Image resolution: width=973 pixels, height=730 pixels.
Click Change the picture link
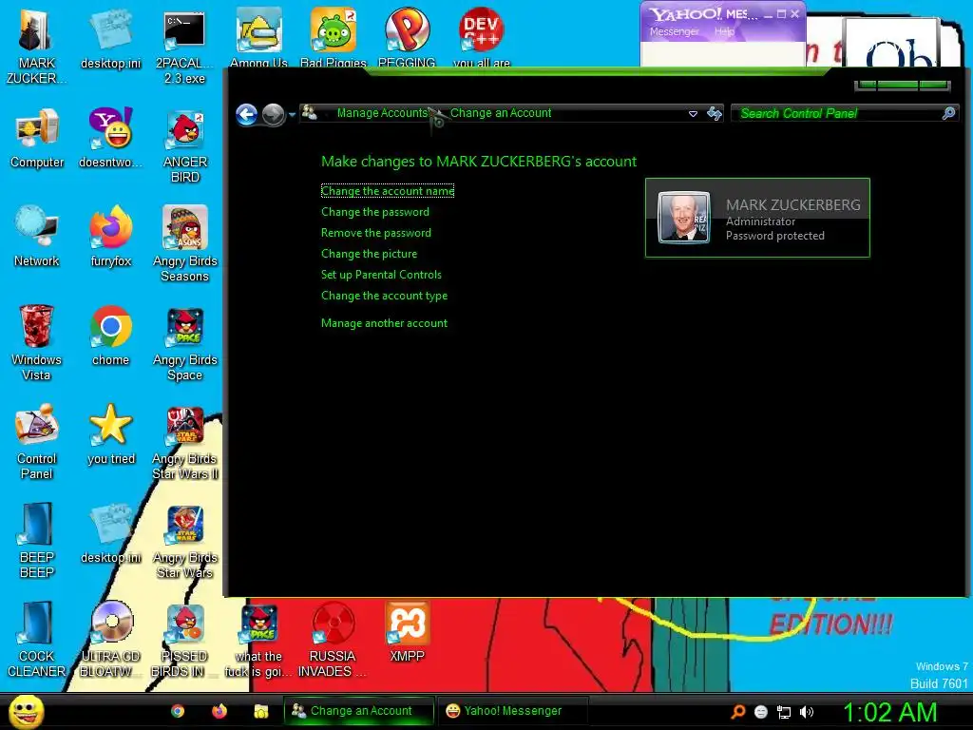pyautogui.click(x=369, y=254)
